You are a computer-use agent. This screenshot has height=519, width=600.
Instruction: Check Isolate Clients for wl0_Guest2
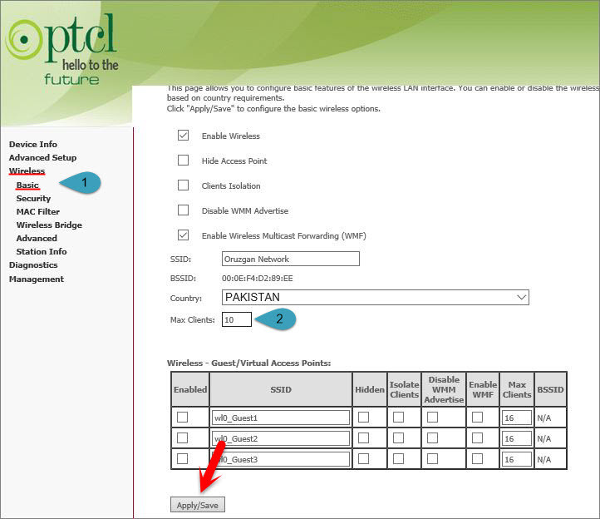[398, 437]
